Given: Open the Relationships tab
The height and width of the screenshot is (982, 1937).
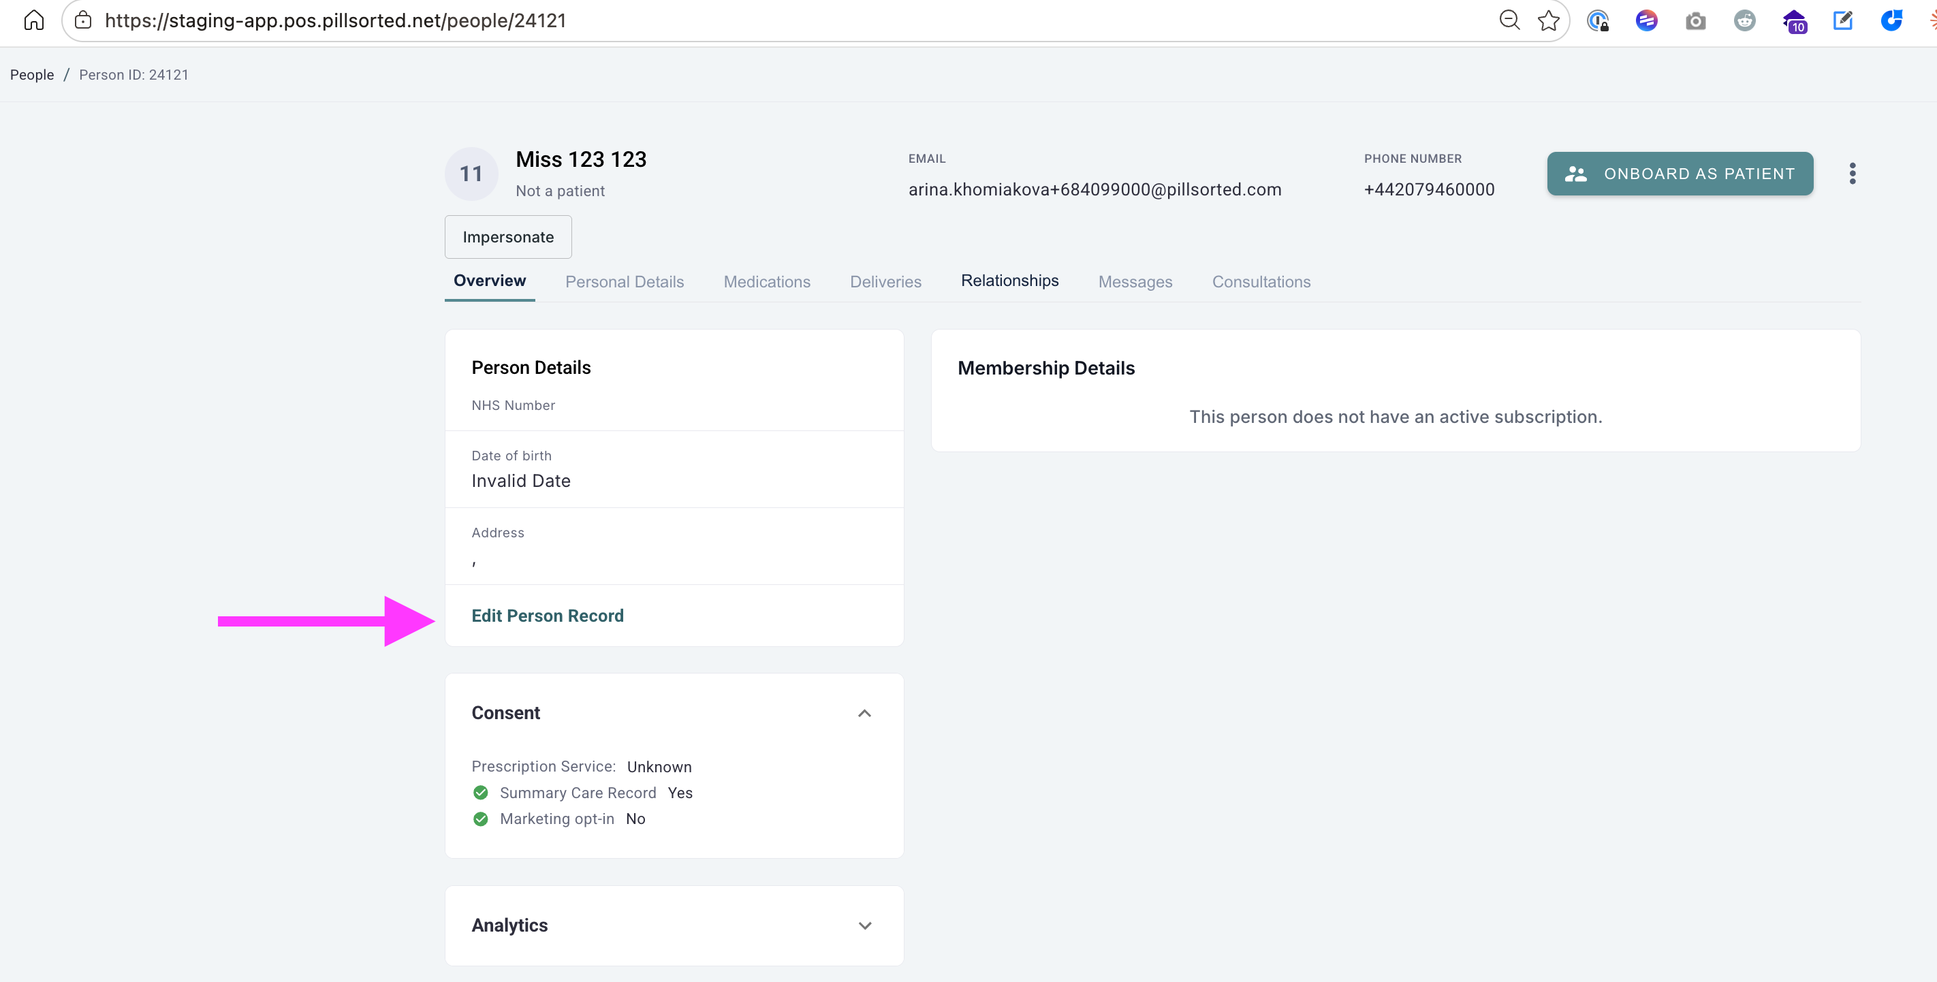Looking at the screenshot, I should pyautogui.click(x=1009, y=281).
